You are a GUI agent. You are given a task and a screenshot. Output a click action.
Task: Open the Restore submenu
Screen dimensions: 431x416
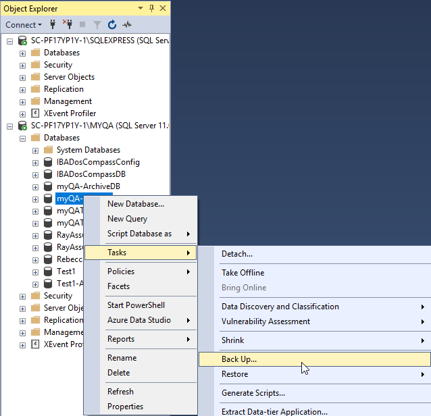234,374
